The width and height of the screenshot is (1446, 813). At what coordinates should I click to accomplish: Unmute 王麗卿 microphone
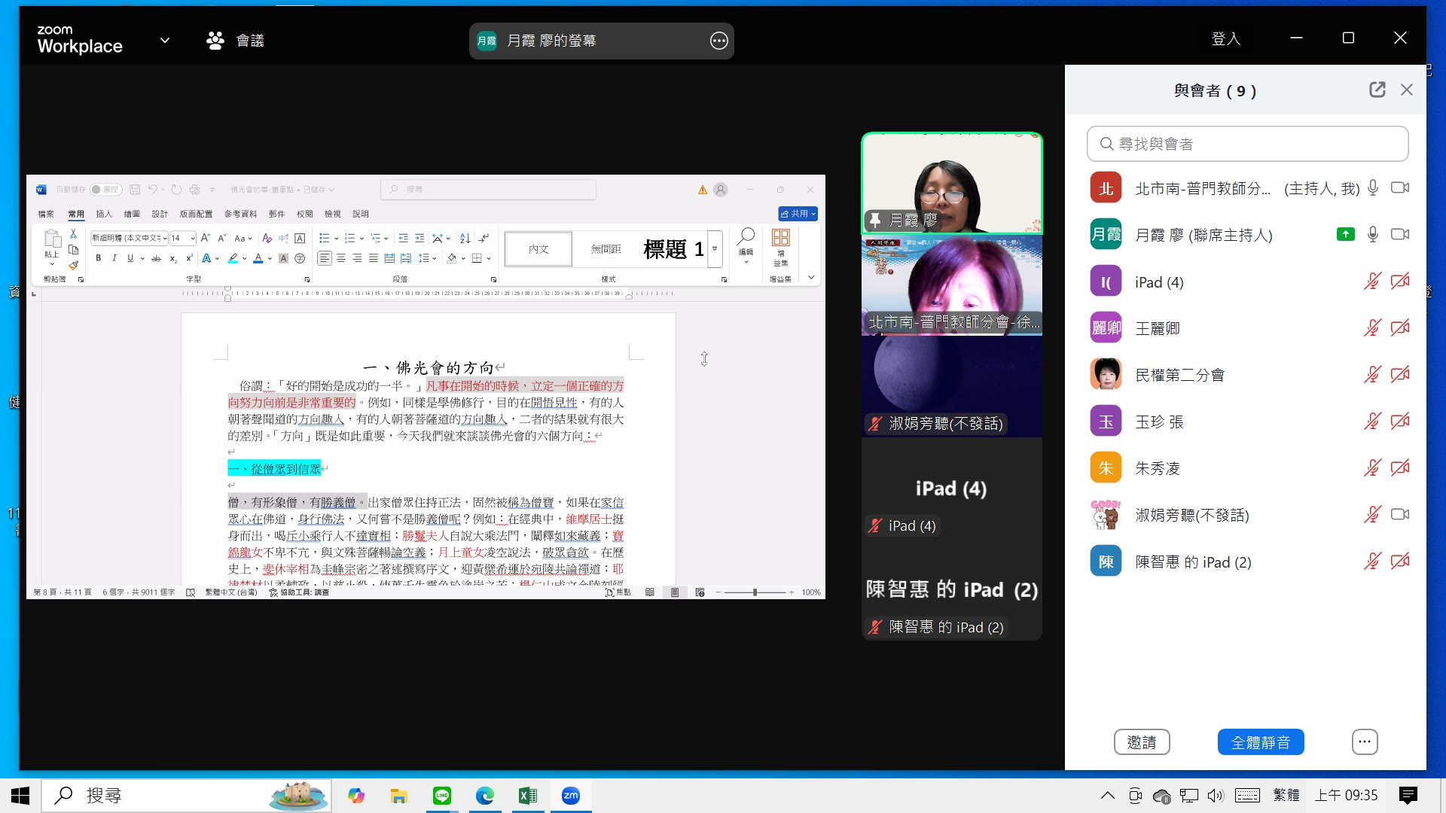[x=1372, y=328]
